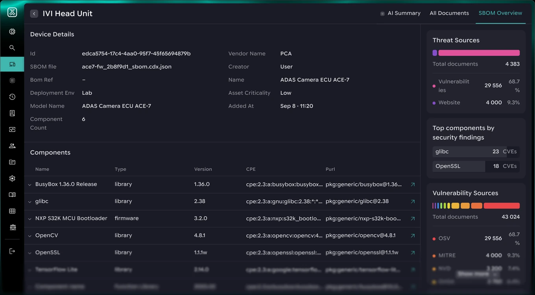Expand the glibc component row
The width and height of the screenshot is (535, 295).
tap(30, 202)
